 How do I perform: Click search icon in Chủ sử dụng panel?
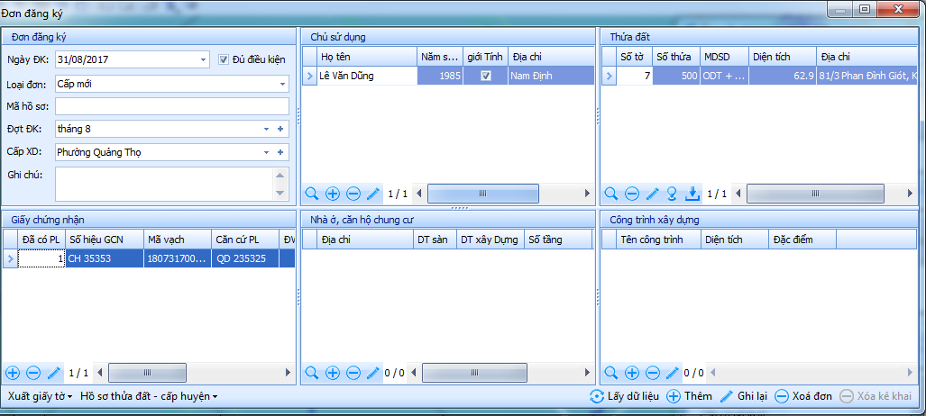(x=312, y=194)
